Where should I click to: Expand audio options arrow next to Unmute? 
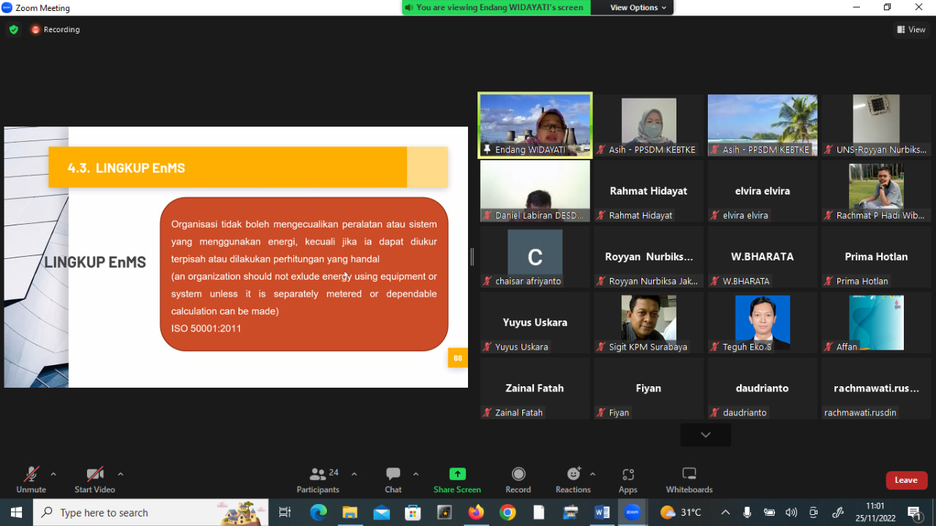[53, 474]
